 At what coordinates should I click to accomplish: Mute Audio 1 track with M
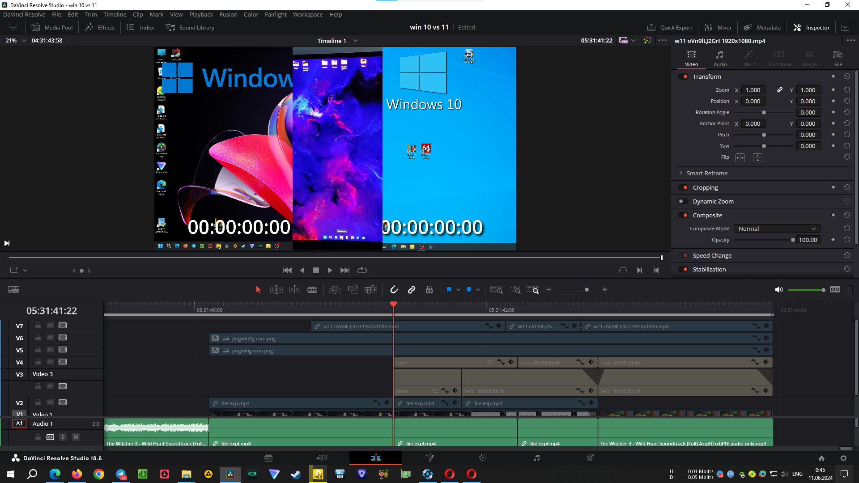pyautogui.click(x=76, y=437)
